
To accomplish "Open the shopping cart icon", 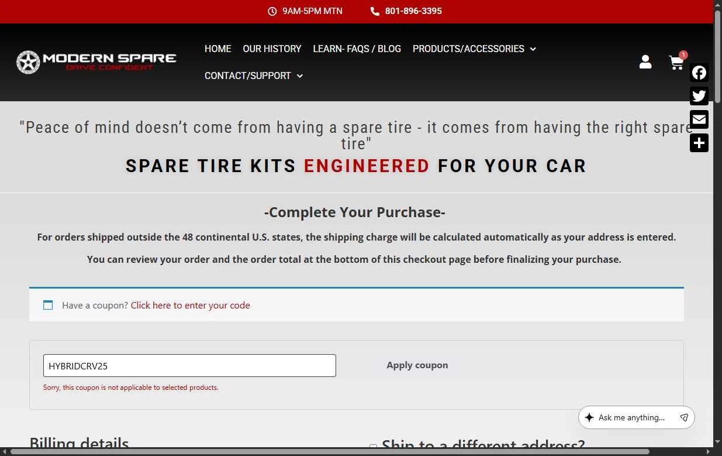I will pos(676,63).
